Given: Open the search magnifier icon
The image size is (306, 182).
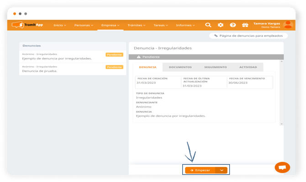Looking at the screenshot, I should point(208,25).
